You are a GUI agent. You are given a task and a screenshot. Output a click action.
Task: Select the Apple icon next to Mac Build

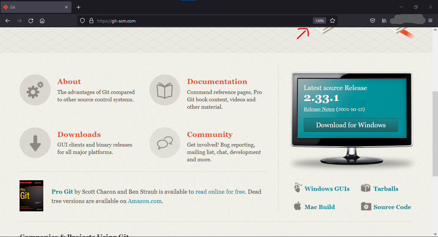coord(298,206)
